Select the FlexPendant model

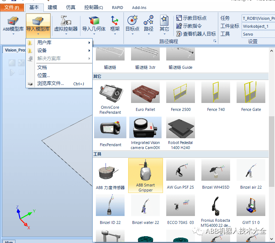[110, 132]
